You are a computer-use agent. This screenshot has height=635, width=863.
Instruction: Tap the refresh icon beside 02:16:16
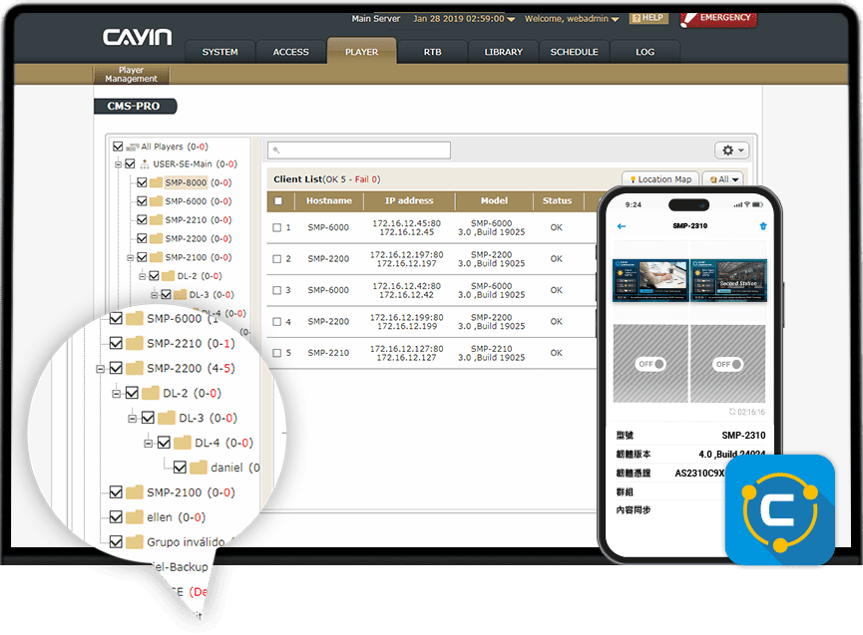point(732,412)
